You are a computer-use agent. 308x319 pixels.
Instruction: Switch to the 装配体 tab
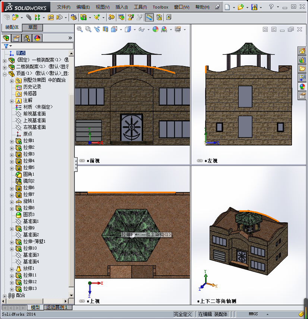pyautogui.click(x=12, y=27)
